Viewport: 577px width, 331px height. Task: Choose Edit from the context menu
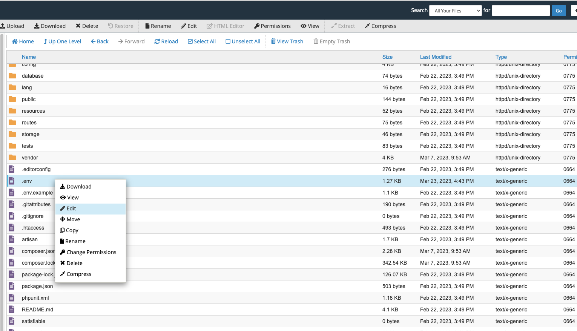(x=71, y=208)
